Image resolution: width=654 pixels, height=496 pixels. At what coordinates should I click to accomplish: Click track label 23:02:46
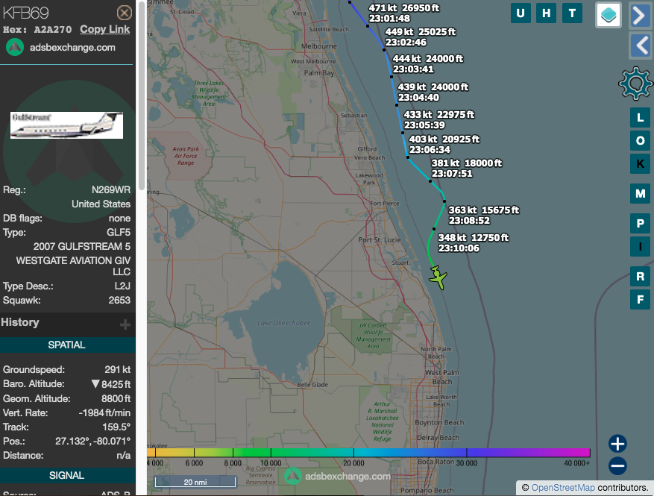pyautogui.click(x=406, y=43)
